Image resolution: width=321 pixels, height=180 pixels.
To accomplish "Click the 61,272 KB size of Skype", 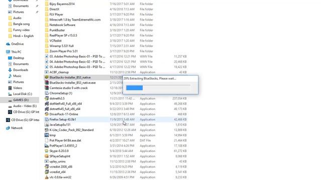I will (180, 151).
